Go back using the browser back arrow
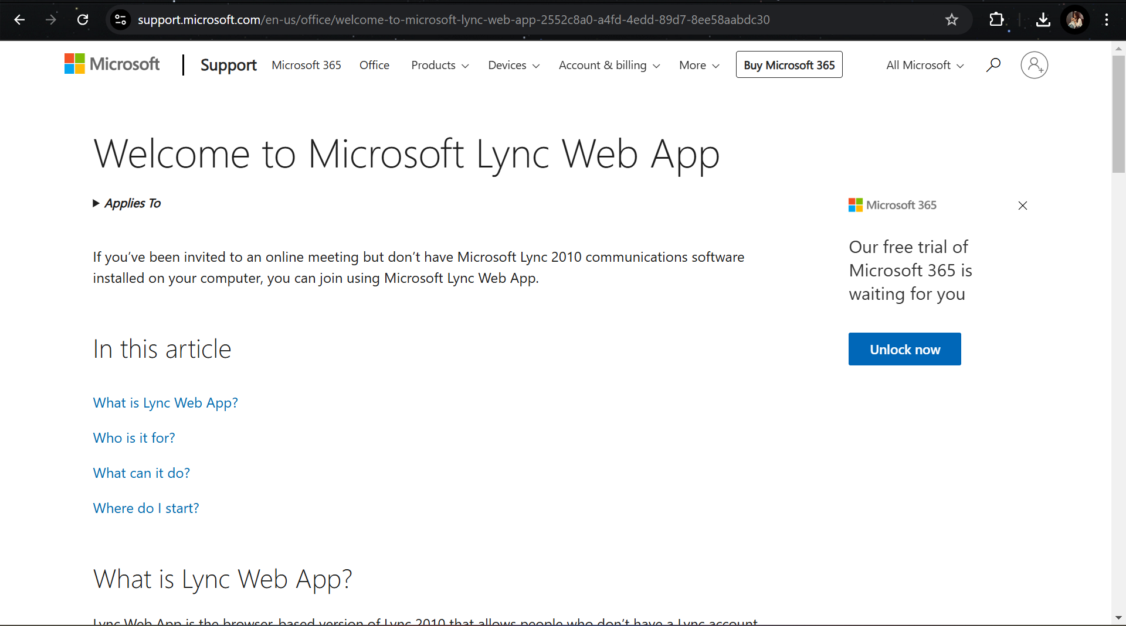 (x=19, y=20)
